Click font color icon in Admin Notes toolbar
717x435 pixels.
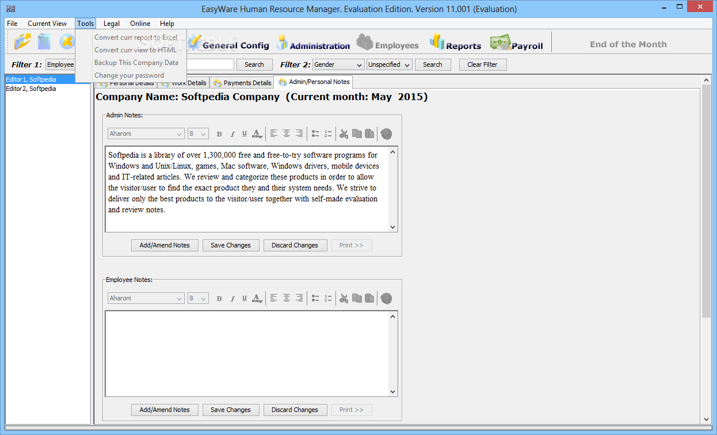point(257,133)
